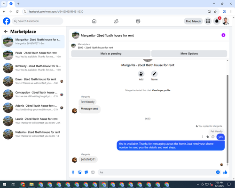Open the Dave conversation
235x188 pixels.
click(x=33, y=81)
